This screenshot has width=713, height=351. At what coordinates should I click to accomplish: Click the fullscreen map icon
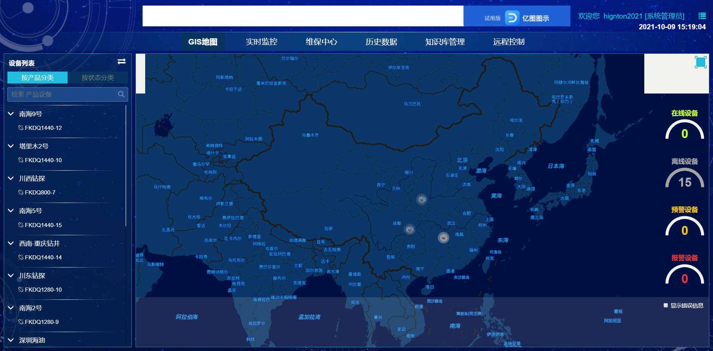click(700, 62)
